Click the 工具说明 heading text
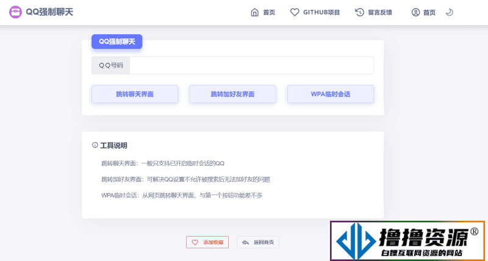The height and width of the screenshot is (261, 488). pyautogui.click(x=113, y=145)
